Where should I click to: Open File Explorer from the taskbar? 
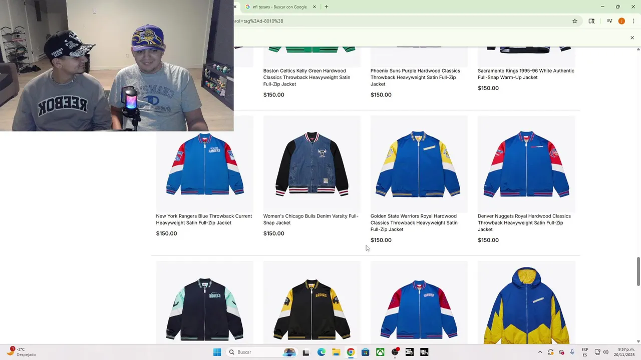pos(336,352)
